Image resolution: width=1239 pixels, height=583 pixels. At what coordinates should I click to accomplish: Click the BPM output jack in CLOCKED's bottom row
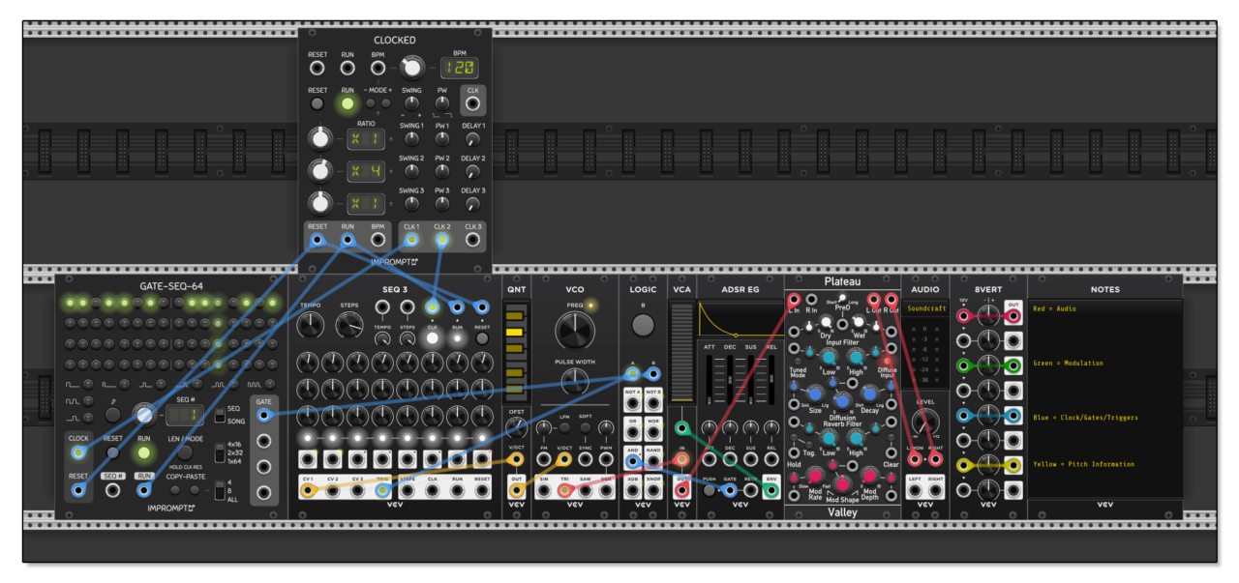coord(378,240)
